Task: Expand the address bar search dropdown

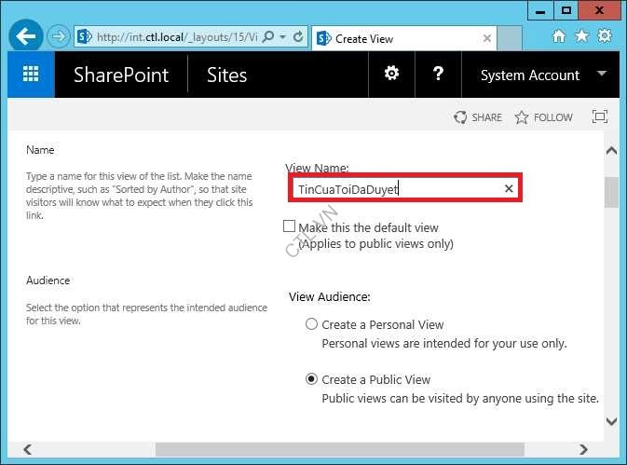Action: (x=283, y=37)
